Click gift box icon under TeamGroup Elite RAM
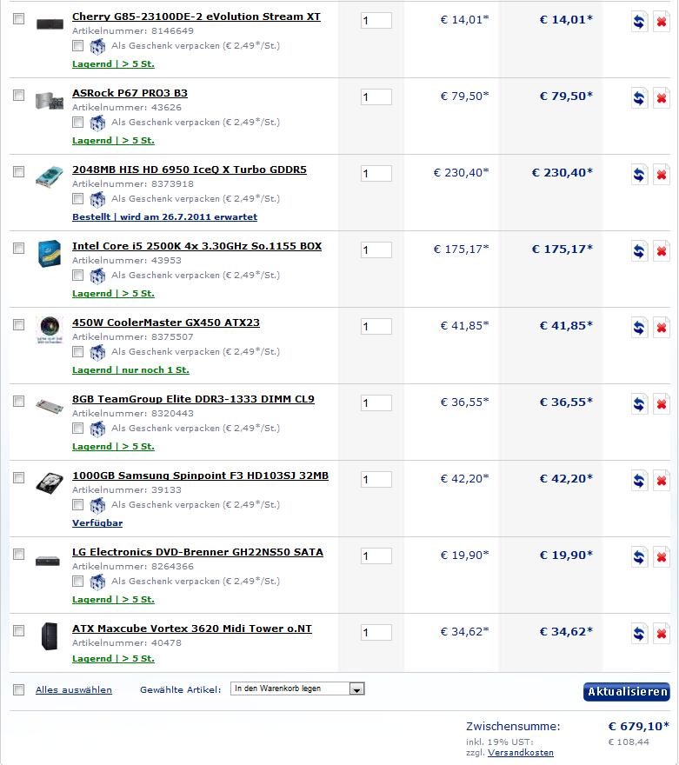The width and height of the screenshot is (679, 765). (97, 429)
